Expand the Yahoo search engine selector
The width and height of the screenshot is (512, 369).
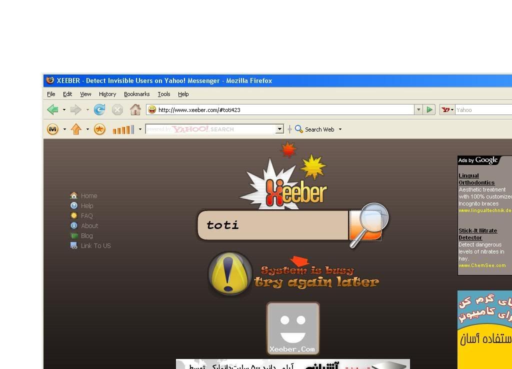[x=447, y=109]
